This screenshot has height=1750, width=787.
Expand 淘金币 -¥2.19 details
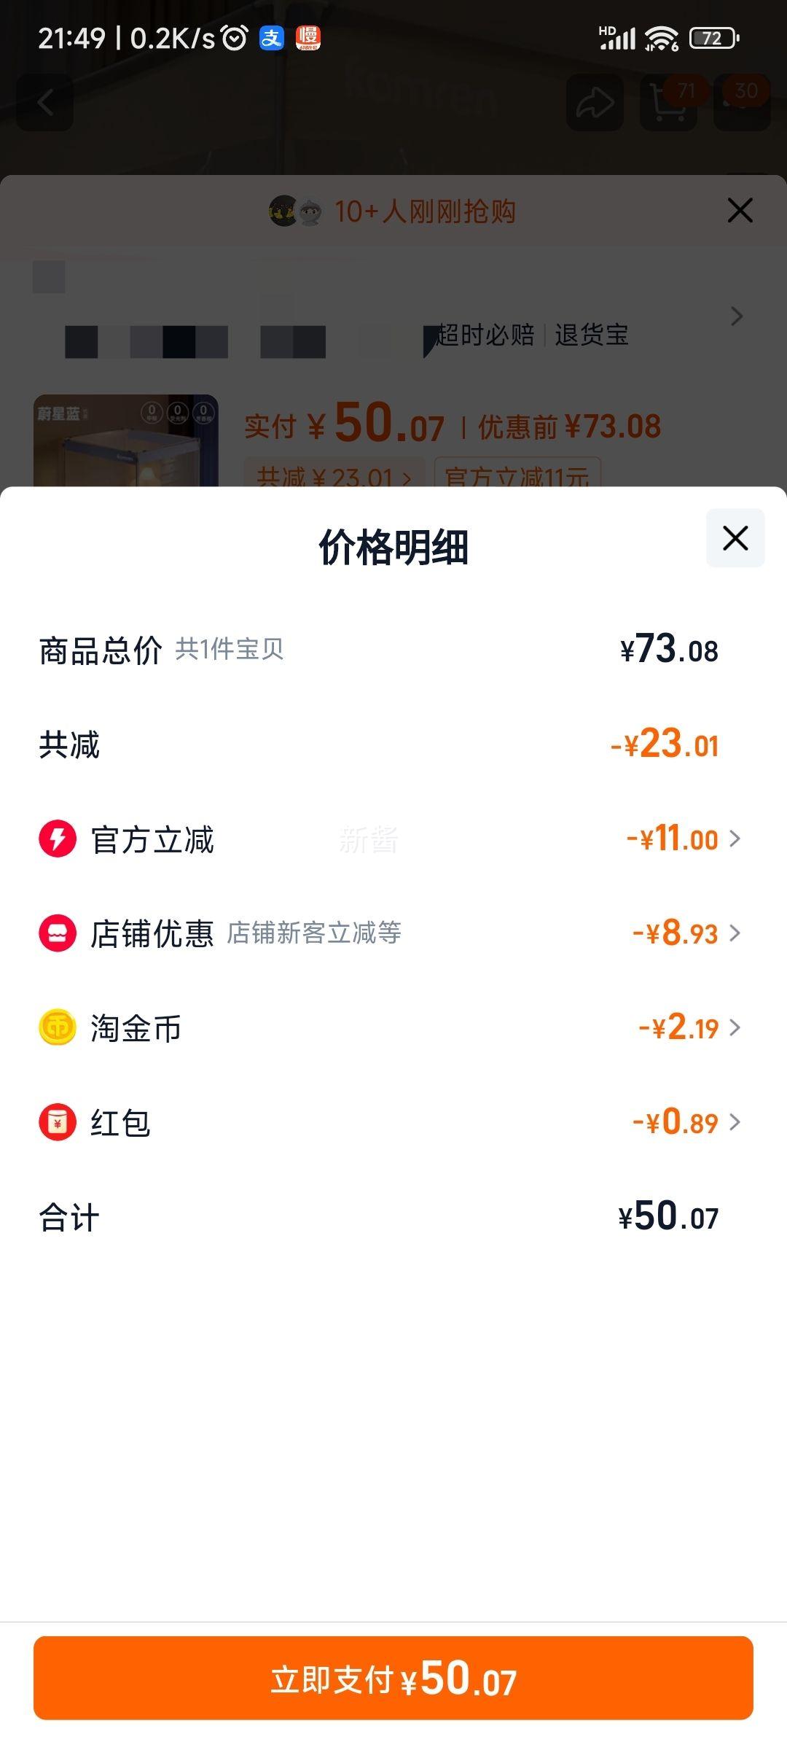pyautogui.click(x=690, y=1027)
